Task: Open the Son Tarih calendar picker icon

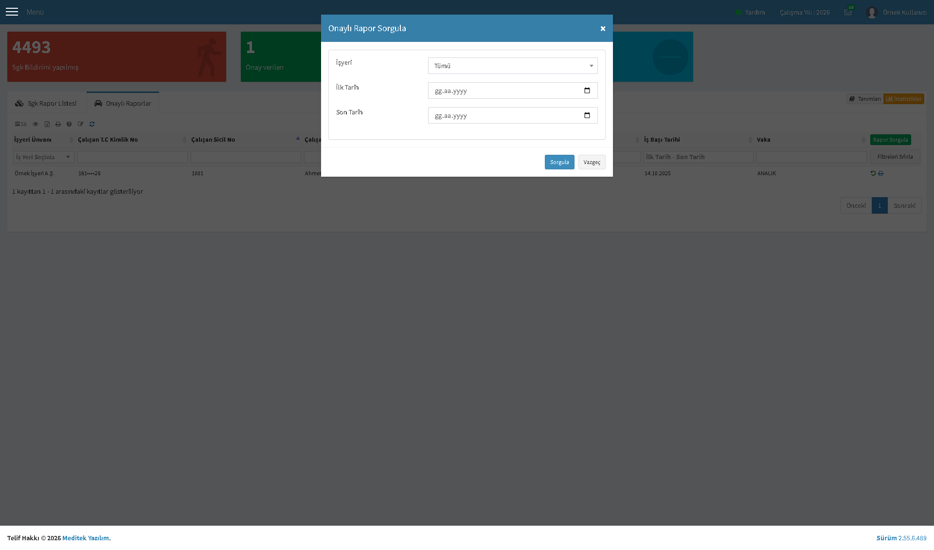Action: [587, 115]
